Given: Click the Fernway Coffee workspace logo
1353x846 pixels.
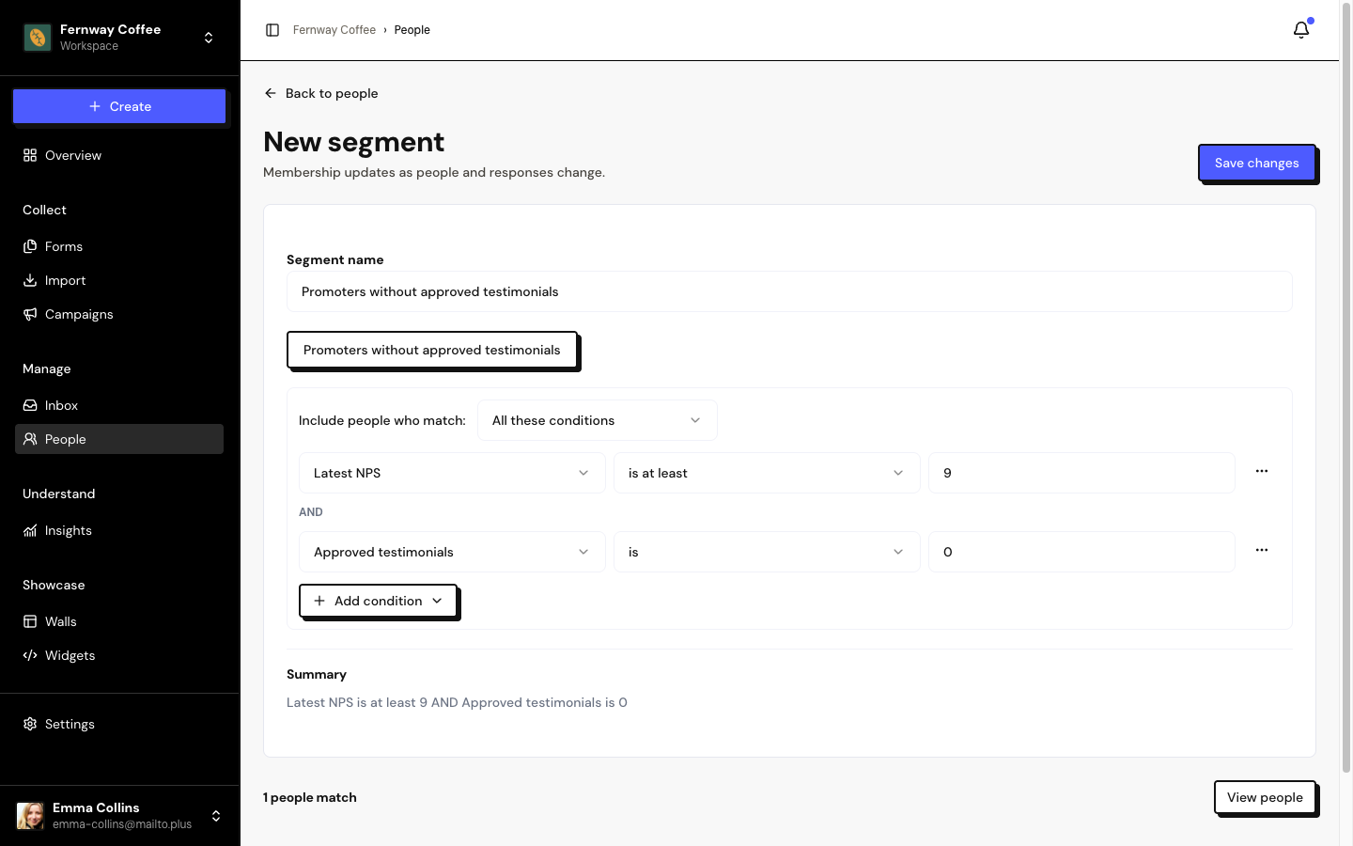Looking at the screenshot, I should [38, 38].
